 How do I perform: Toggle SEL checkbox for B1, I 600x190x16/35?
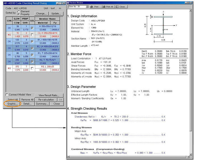point(32,41)
